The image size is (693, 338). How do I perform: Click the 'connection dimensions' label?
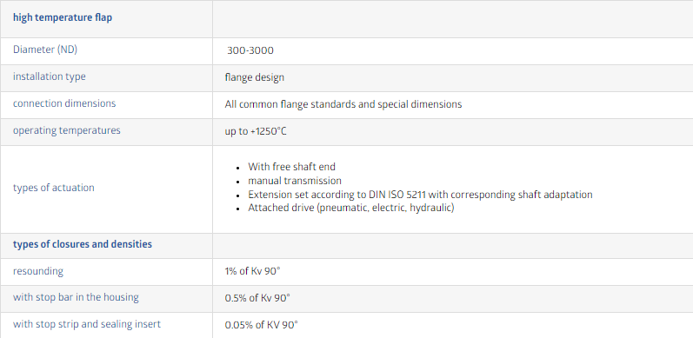(x=64, y=103)
